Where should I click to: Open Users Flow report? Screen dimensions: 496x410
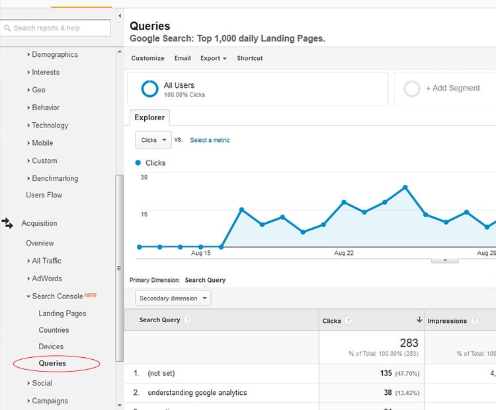[x=44, y=195]
